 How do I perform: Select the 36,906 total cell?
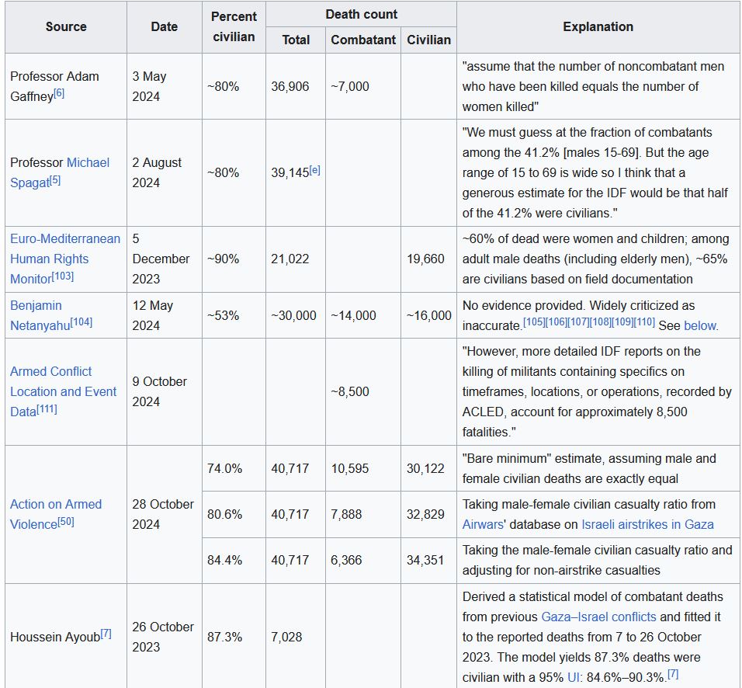(x=296, y=86)
